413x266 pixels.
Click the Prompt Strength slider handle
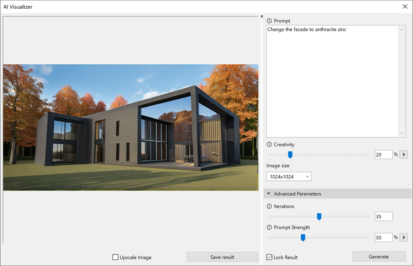303,237
